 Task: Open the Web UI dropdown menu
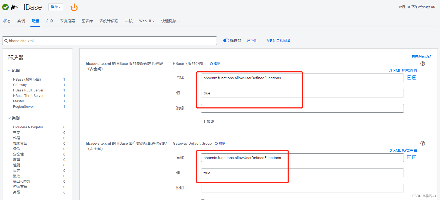click(x=147, y=21)
